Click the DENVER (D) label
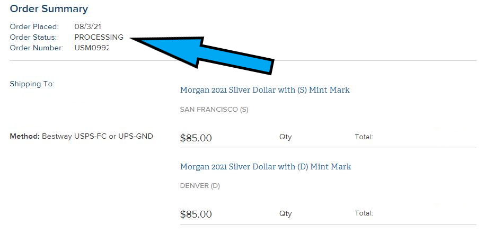This screenshot has height=234, width=494. pyautogui.click(x=200, y=186)
